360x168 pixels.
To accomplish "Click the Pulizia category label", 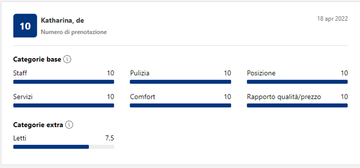I will (140, 73).
